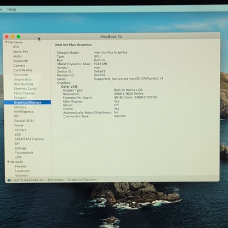
Task: Click the Revision ID value "0x0007"
Action: point(100,75)
